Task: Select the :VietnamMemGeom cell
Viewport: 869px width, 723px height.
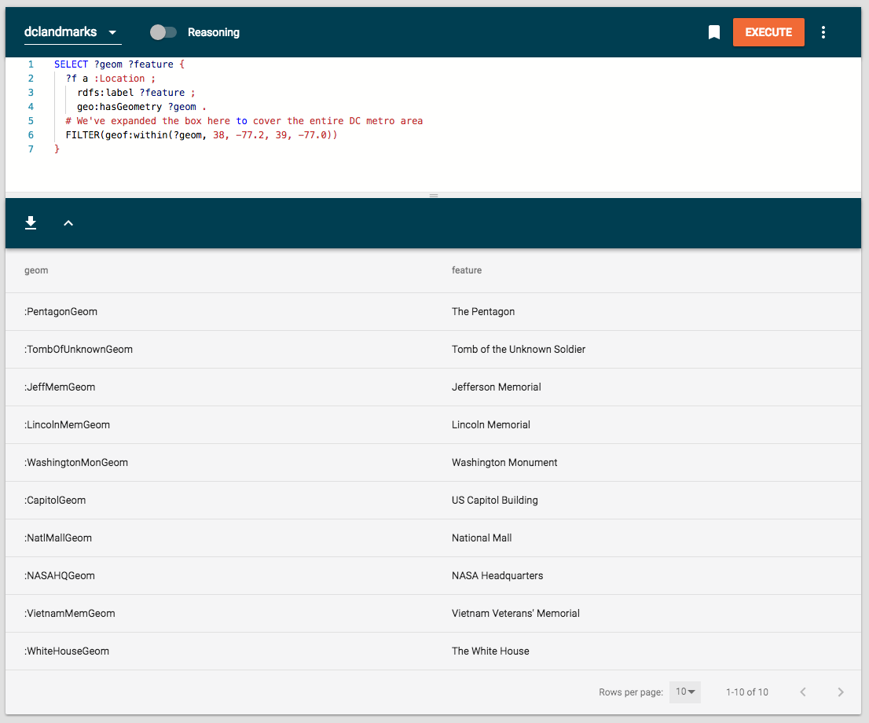Action: click(70, 613)
